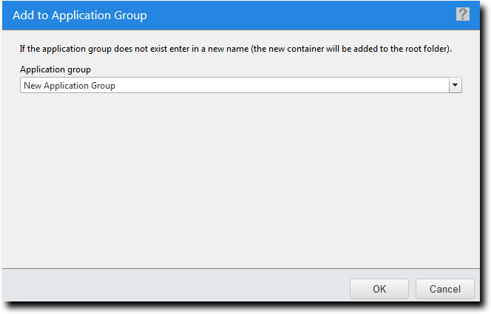Click the gray help button in title bar
Image resolution: width=491 pixels, height=314 pixels.
click(x=462, y=14)
